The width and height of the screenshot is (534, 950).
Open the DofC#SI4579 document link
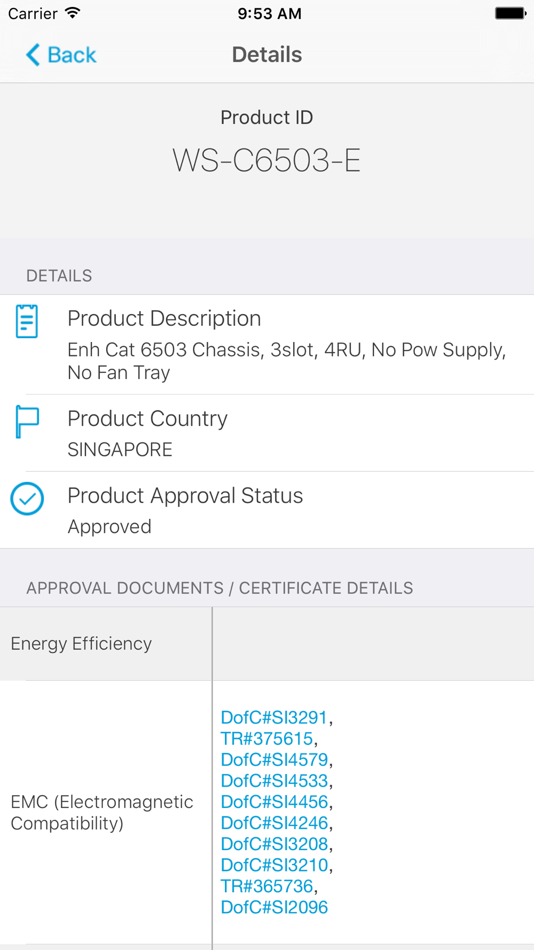click(x=274, y=759)
